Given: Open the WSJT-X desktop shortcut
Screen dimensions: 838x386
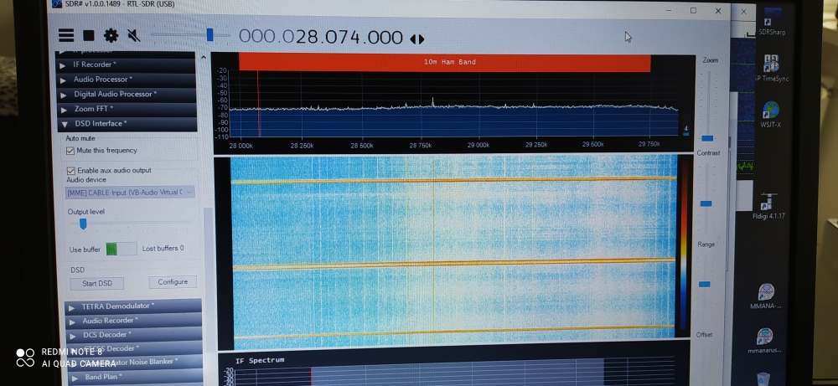Looking at the screenshot, I should point(770,113).
